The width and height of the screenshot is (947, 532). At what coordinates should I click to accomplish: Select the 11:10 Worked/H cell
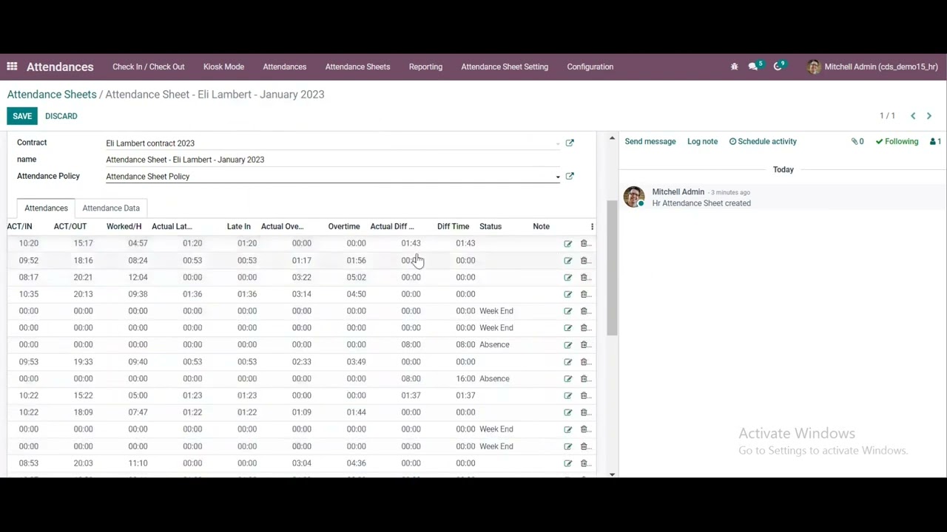coord(138,463)
